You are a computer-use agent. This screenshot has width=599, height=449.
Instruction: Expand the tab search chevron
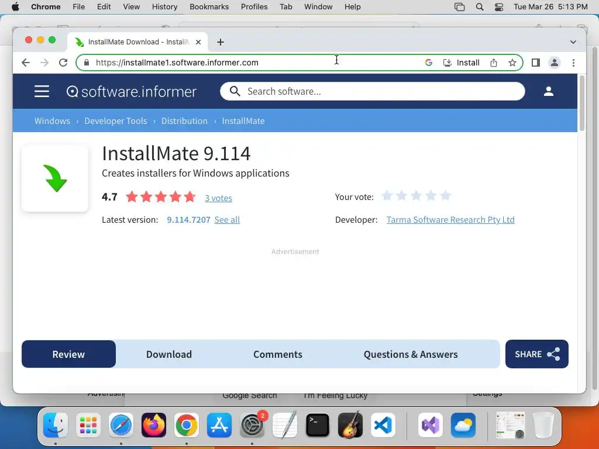573,42
